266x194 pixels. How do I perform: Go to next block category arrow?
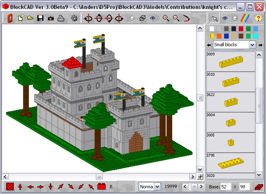260,45
